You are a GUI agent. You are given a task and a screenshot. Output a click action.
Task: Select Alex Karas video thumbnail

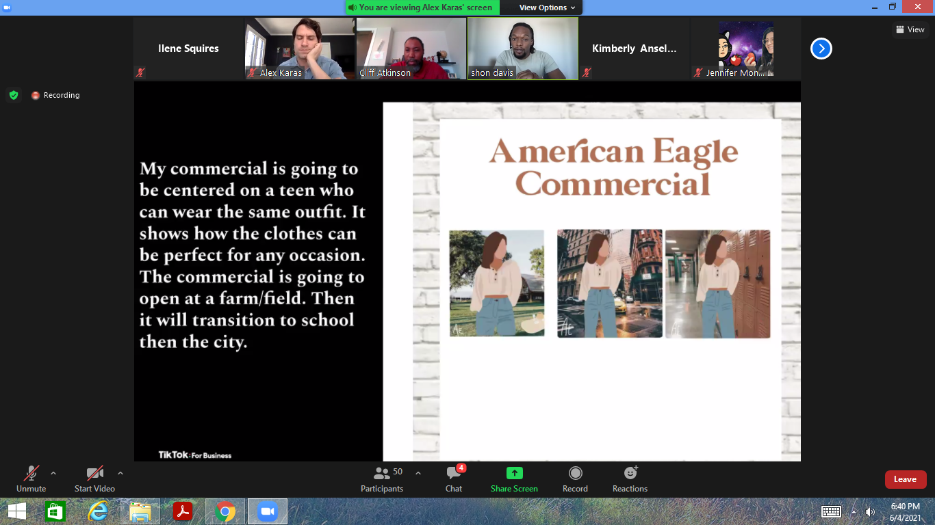point(300,49)
